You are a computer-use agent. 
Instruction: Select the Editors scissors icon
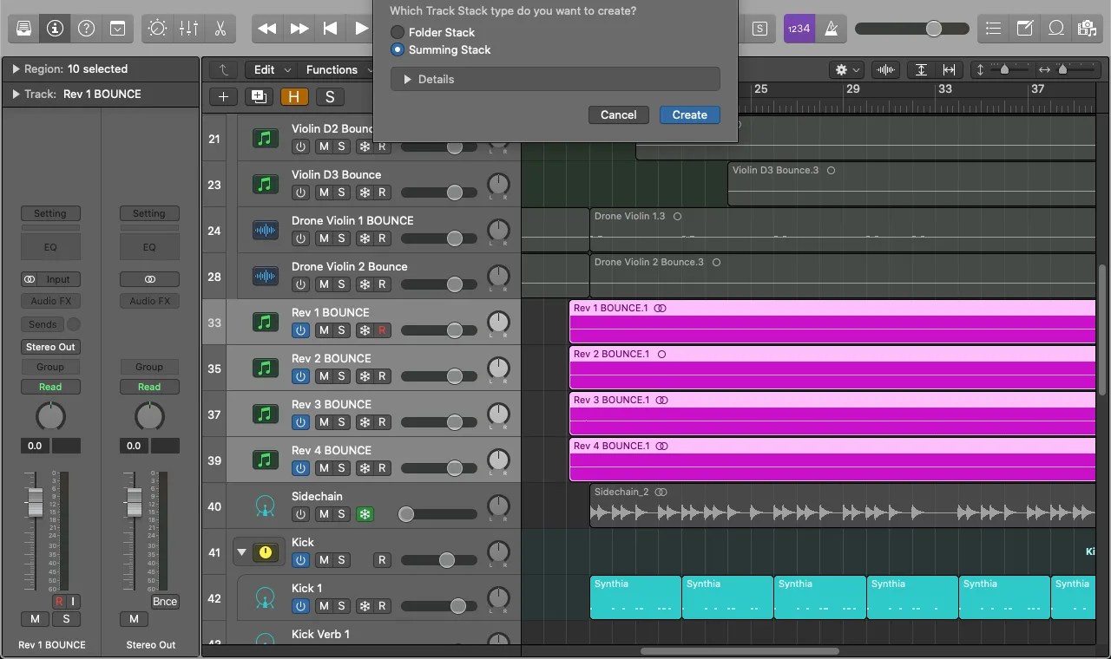click(220, 29)
